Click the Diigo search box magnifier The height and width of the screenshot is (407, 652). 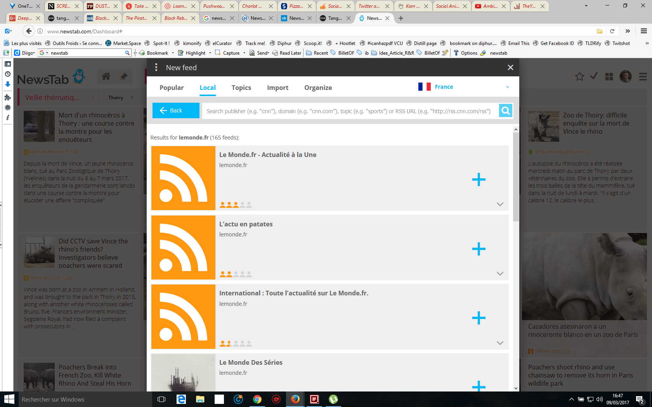[x=127, y=53]
